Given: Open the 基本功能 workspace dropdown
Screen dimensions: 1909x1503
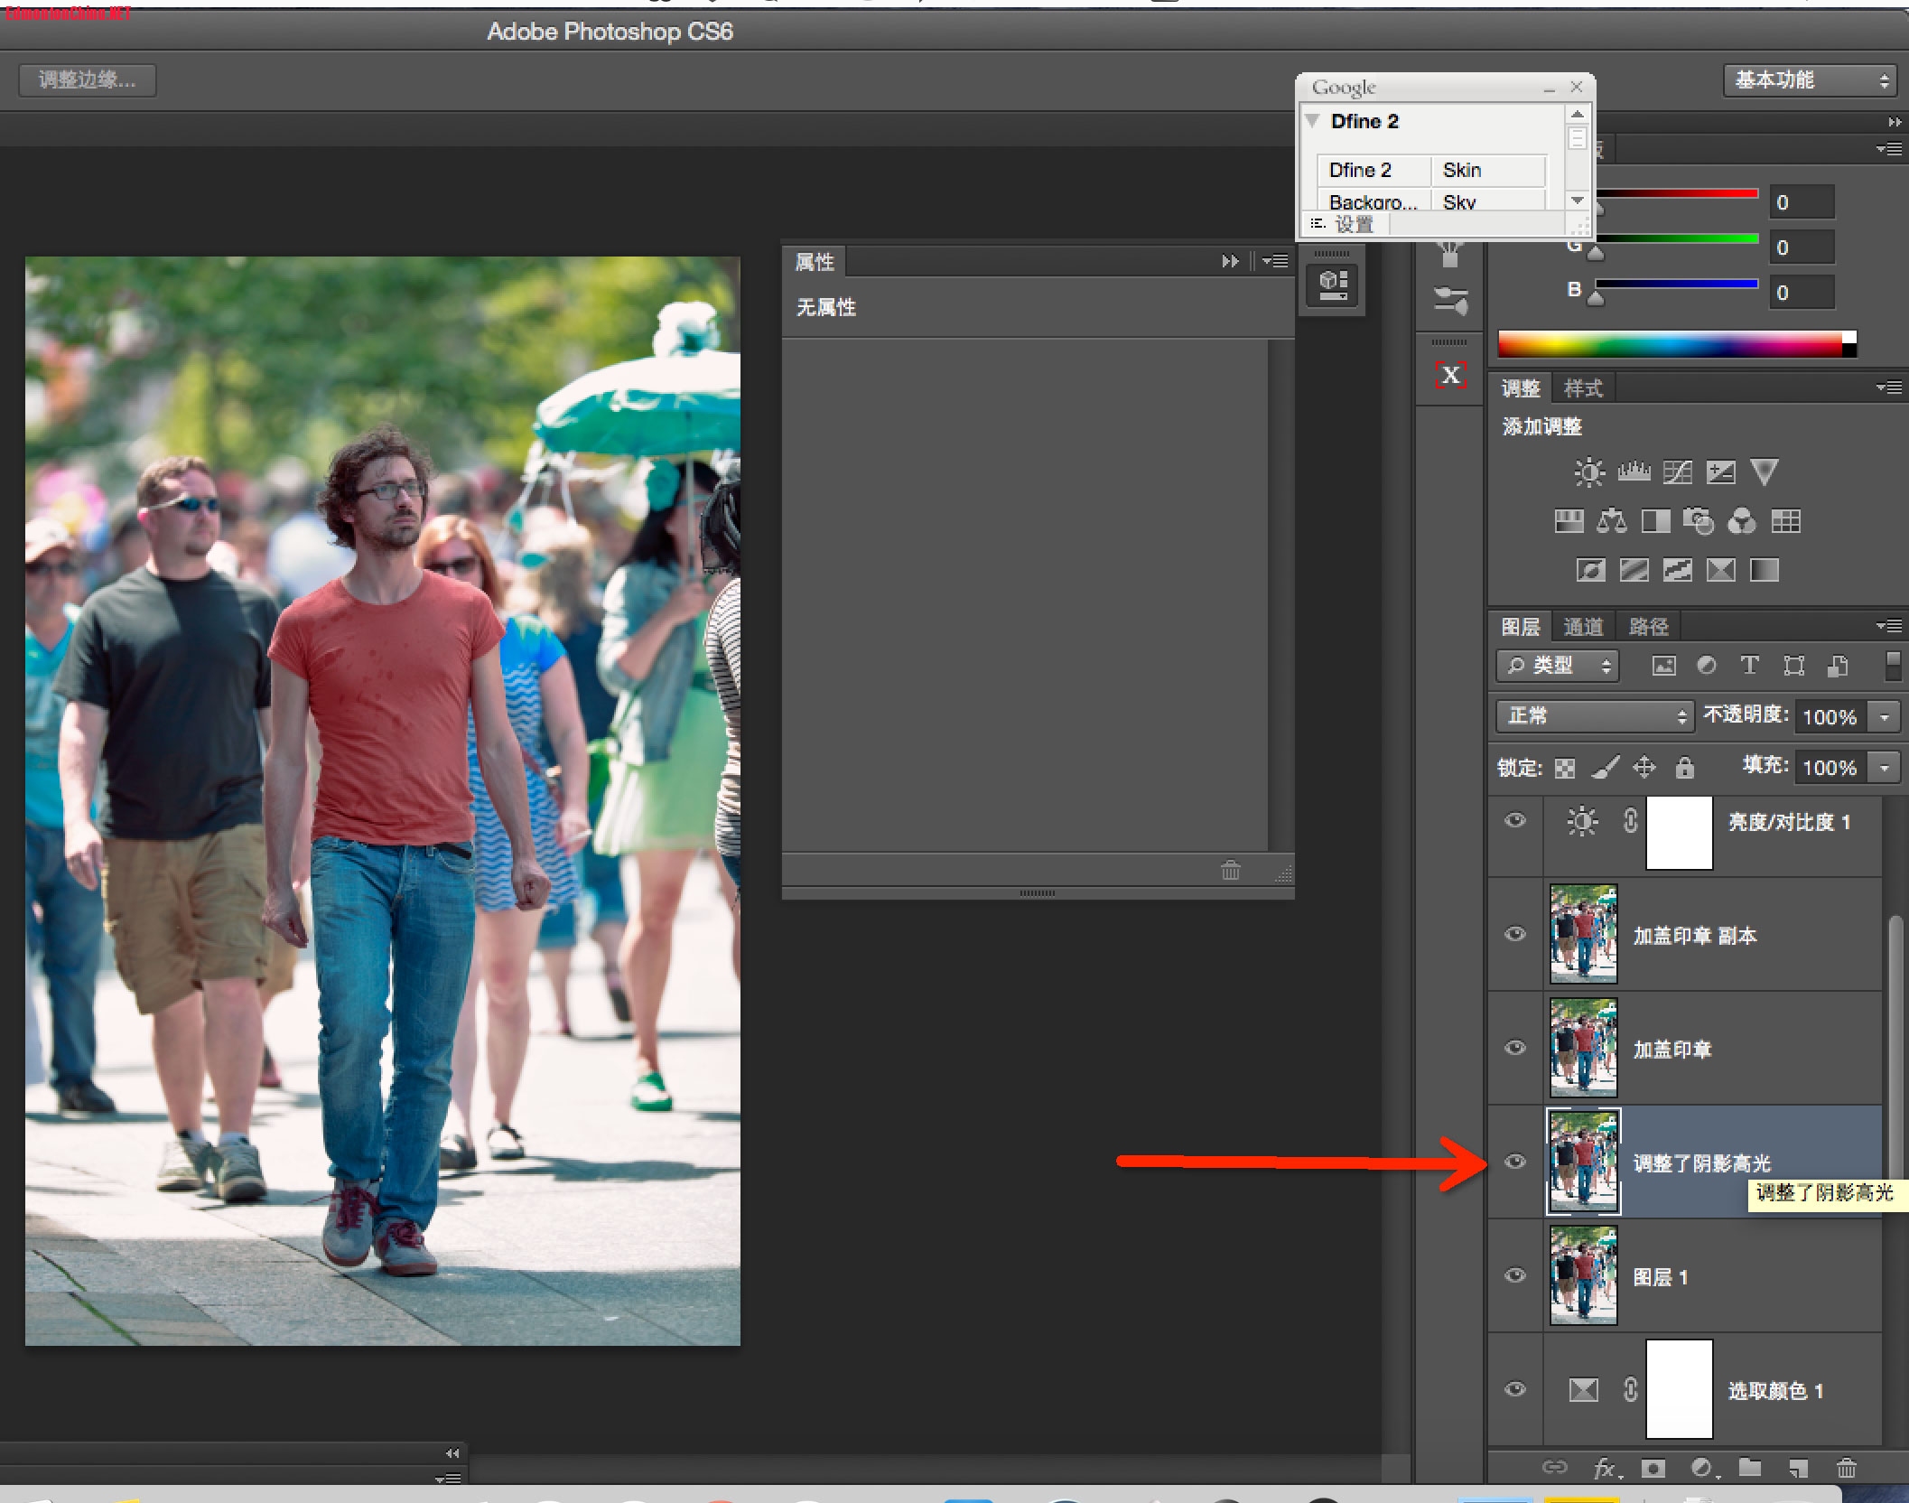Looking at the screenshot, I should pyautogui.click(x=1810, y=80).
